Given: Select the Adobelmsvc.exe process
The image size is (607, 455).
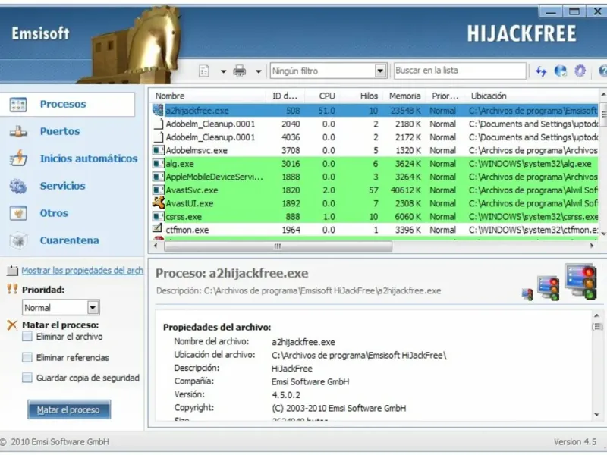Looking at the screenshot, I should [375, 150].
